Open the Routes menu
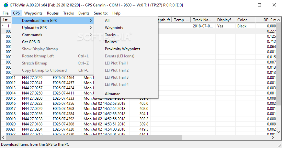This screenshot has height=148, width=282. coord(53,13)
